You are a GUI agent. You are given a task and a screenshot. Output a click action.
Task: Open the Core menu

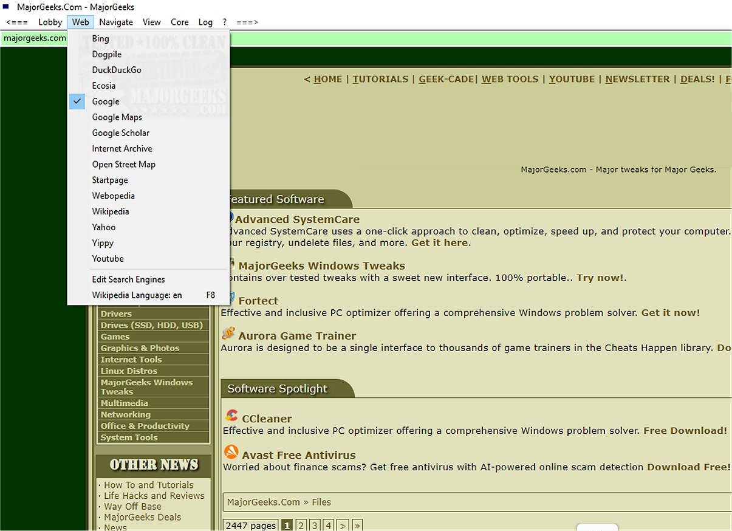click(x=180, y=22)
